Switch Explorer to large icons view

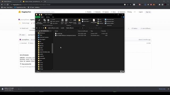pyautogui.click(x=123, y=71)
